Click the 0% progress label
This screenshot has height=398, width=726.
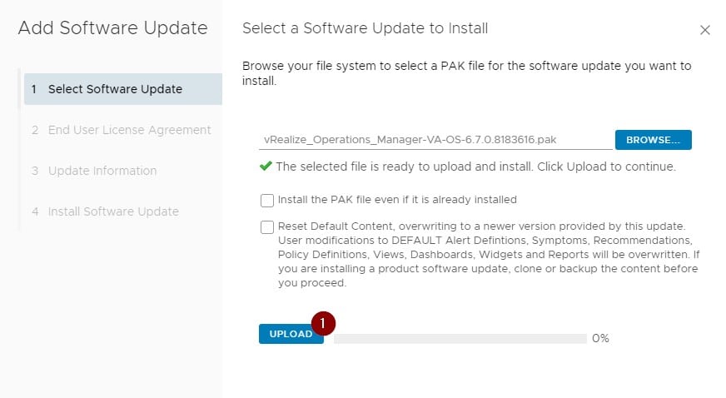[x=600, y=339]
